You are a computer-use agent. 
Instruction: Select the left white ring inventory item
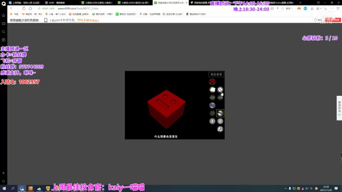tap(212, 121)
